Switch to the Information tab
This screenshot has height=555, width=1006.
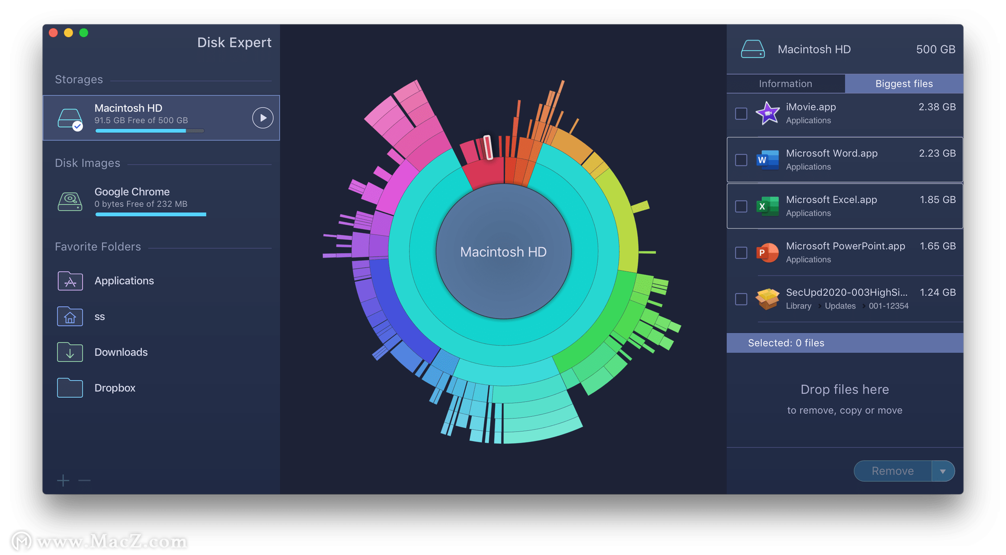(x=785, y=84)
